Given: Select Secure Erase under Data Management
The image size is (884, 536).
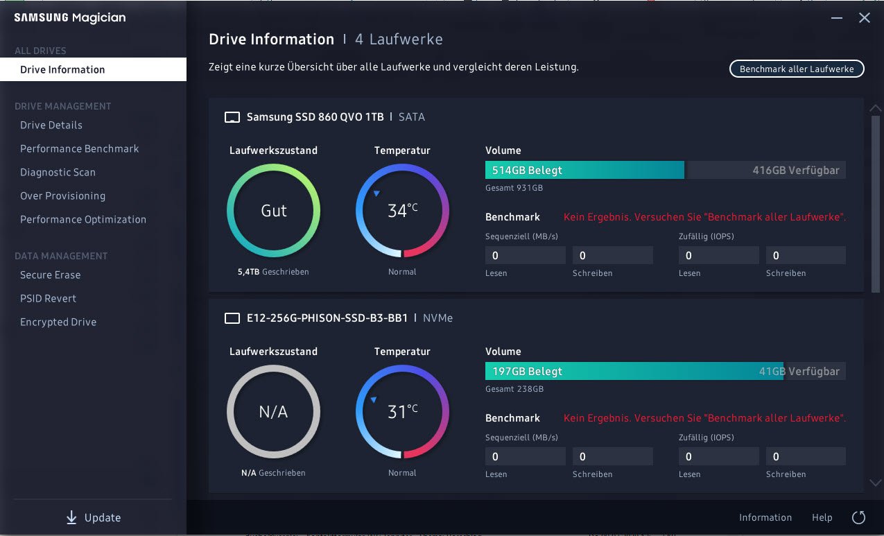Looking at the screenshot, I should tap(50, 275).
